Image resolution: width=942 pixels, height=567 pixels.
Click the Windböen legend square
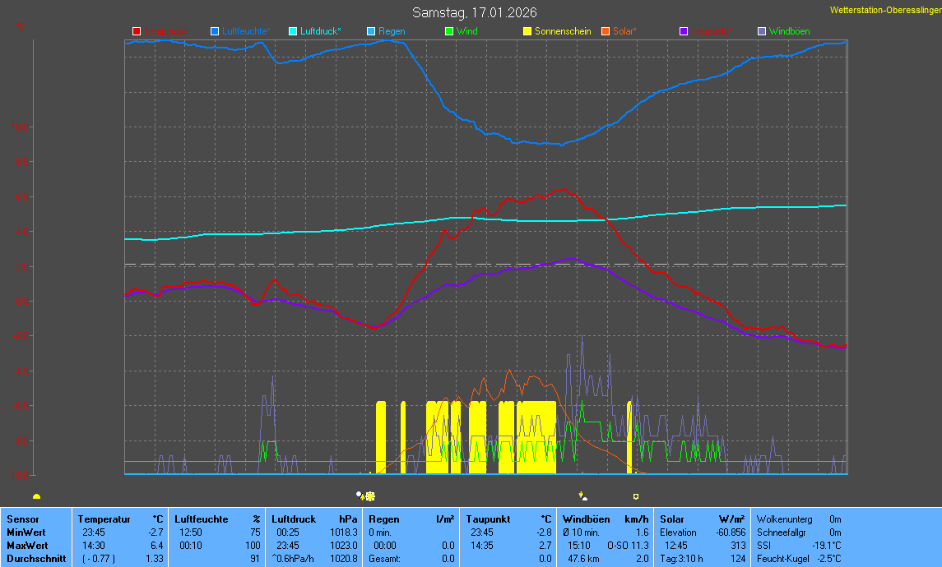[762, 31]
